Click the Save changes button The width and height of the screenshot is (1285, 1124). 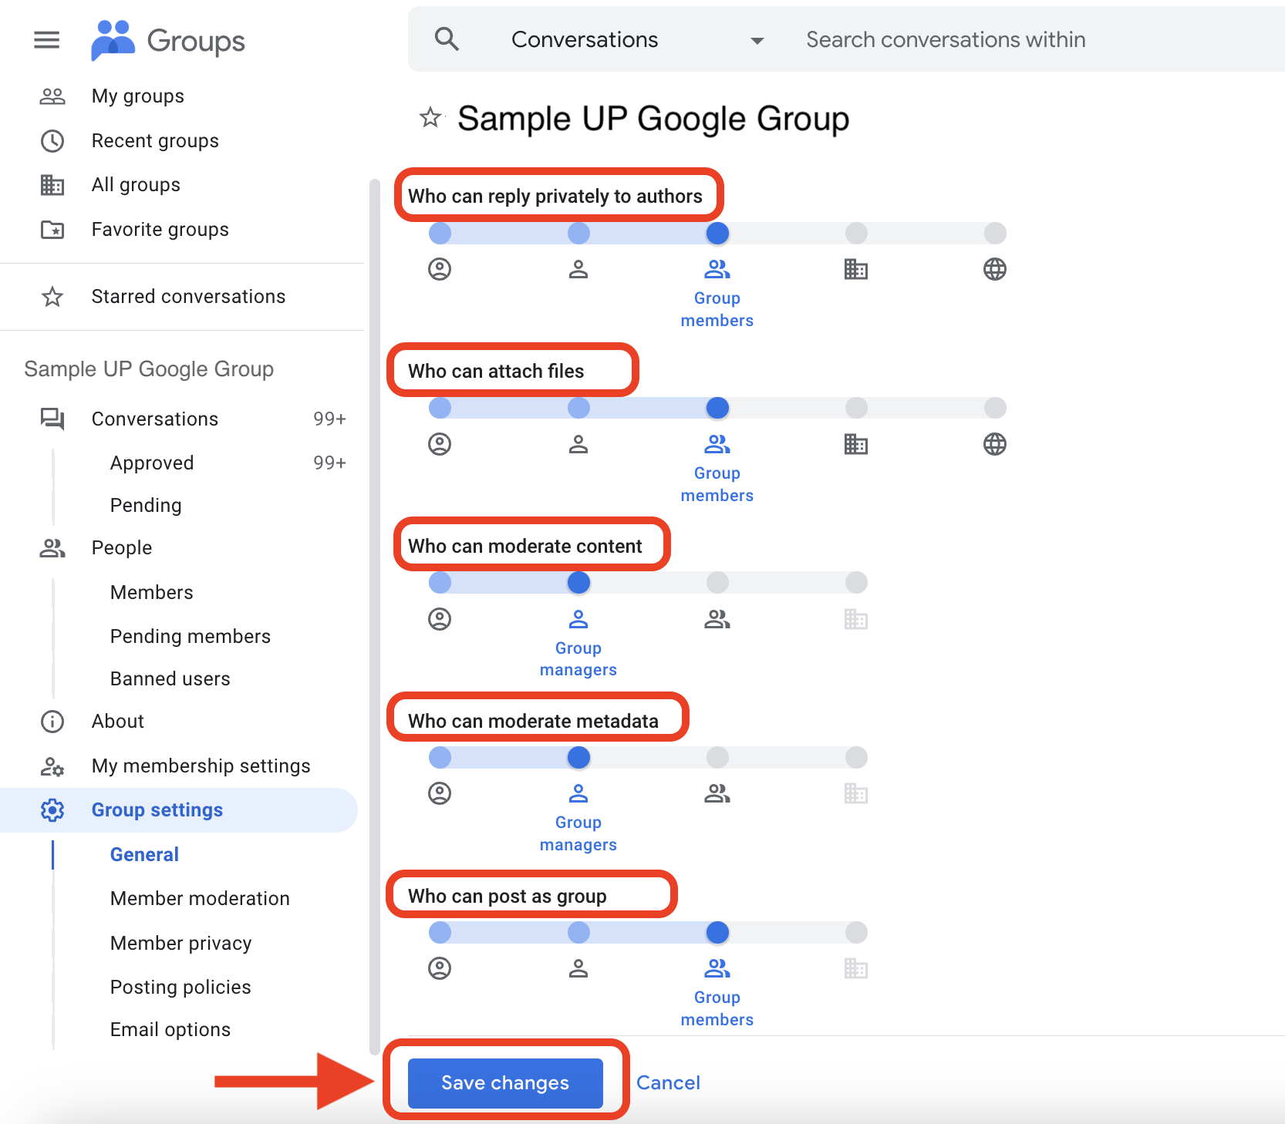tap(505, 1082)
